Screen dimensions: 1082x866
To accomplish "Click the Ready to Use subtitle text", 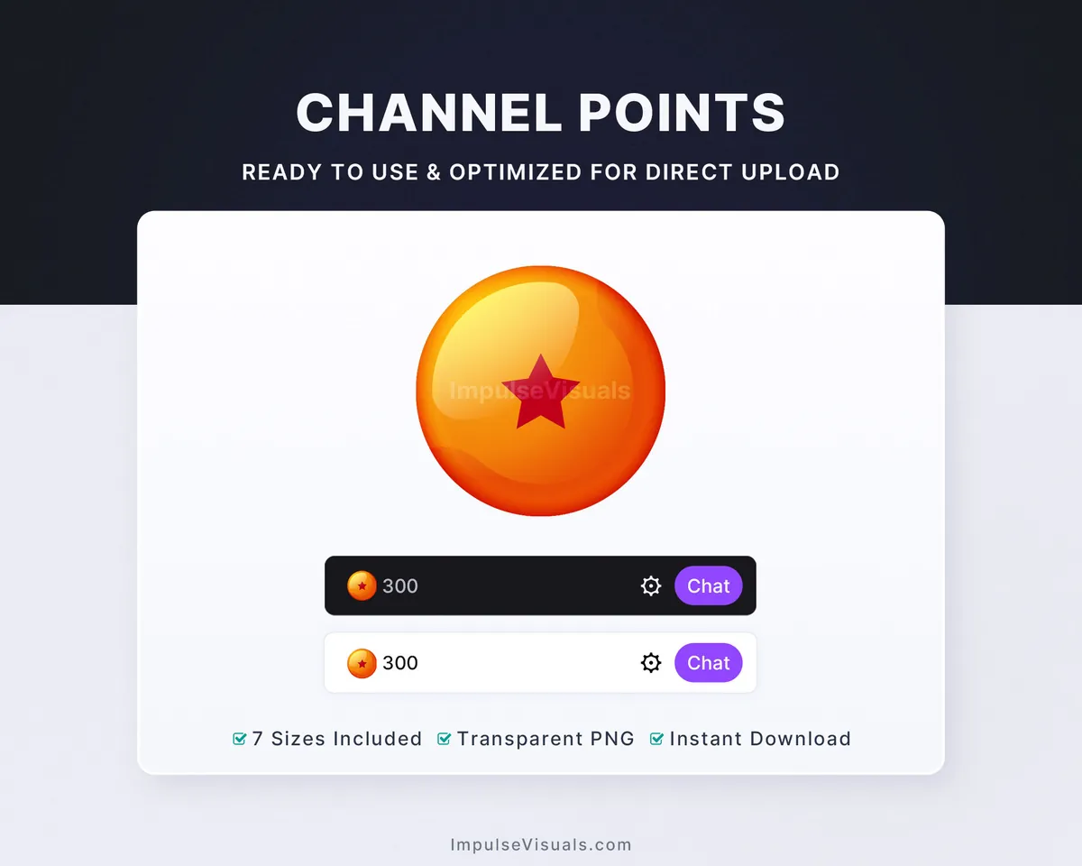I will (x=541, y=171).
